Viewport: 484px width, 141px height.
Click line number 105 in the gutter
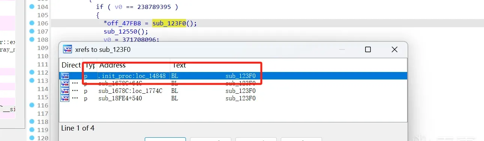43,15
